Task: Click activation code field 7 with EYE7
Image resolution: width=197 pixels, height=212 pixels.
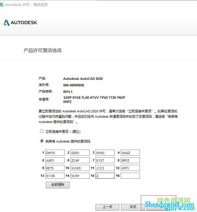Action: pyautogui.click(x=105, y=160)
